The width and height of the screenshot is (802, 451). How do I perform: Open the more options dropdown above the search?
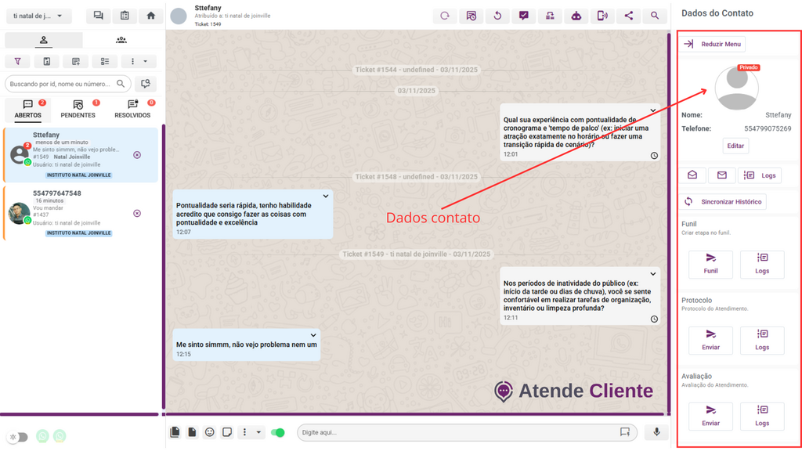[x=139, y=61]
